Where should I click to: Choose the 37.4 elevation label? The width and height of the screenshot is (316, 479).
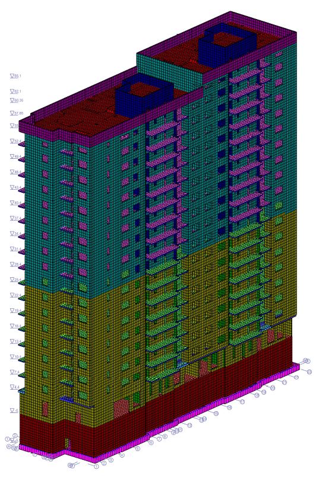[15, 218]
